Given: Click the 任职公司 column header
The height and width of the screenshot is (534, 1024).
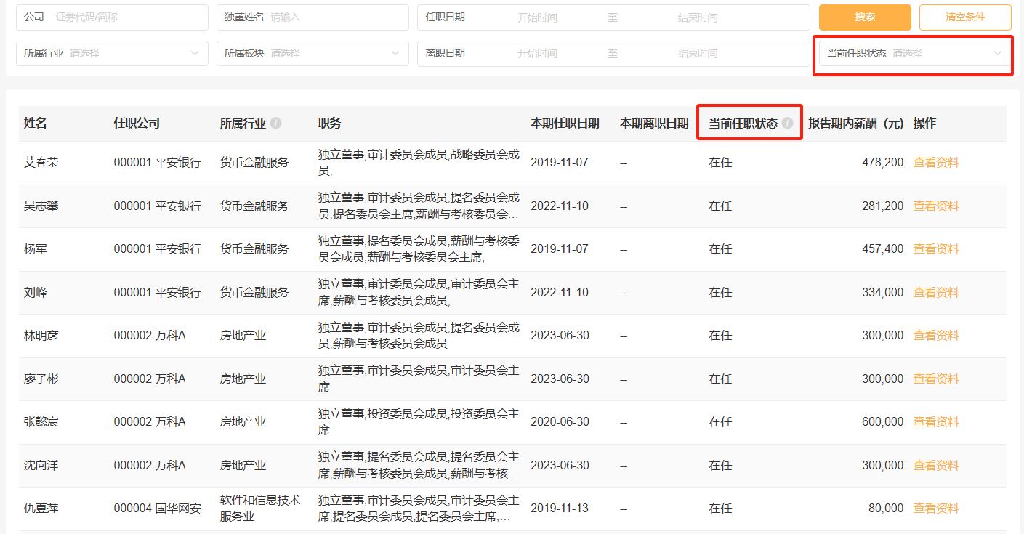Looking at the screenshot, I should click(x=137, y=124).
